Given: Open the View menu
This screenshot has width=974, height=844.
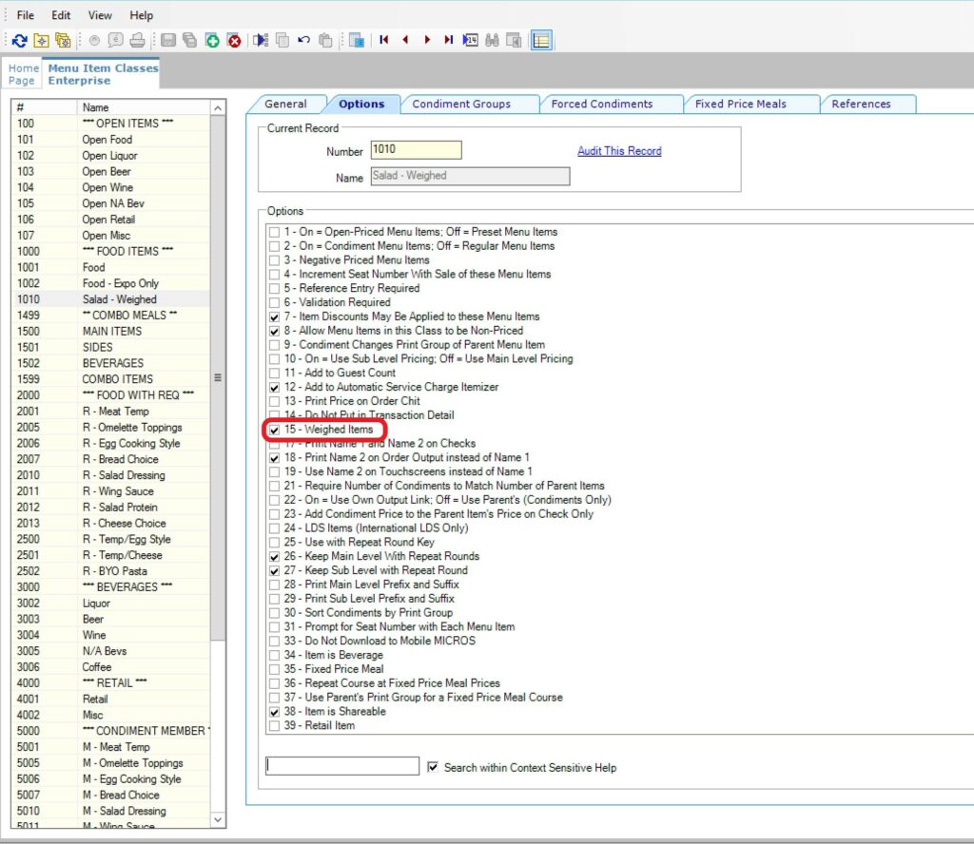Looking at the screenshot, I should (x=100, y=15).
